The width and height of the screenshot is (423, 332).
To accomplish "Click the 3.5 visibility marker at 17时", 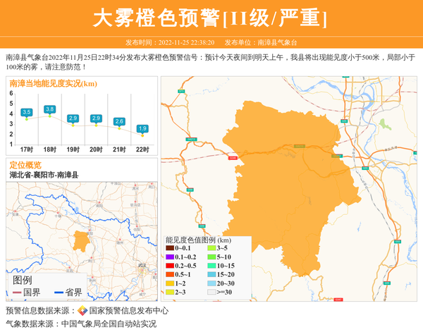I will [27, 112].
